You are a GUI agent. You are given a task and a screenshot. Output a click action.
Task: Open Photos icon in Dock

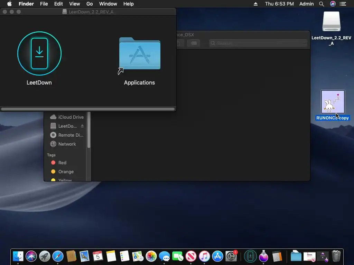coord(151,256)
